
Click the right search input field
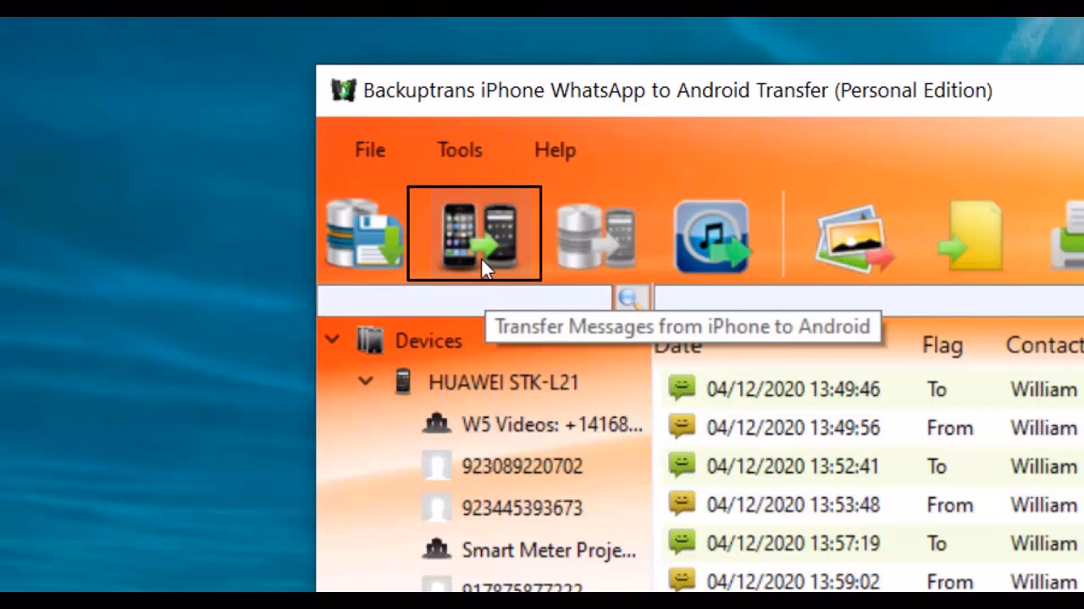coord(869,299)
